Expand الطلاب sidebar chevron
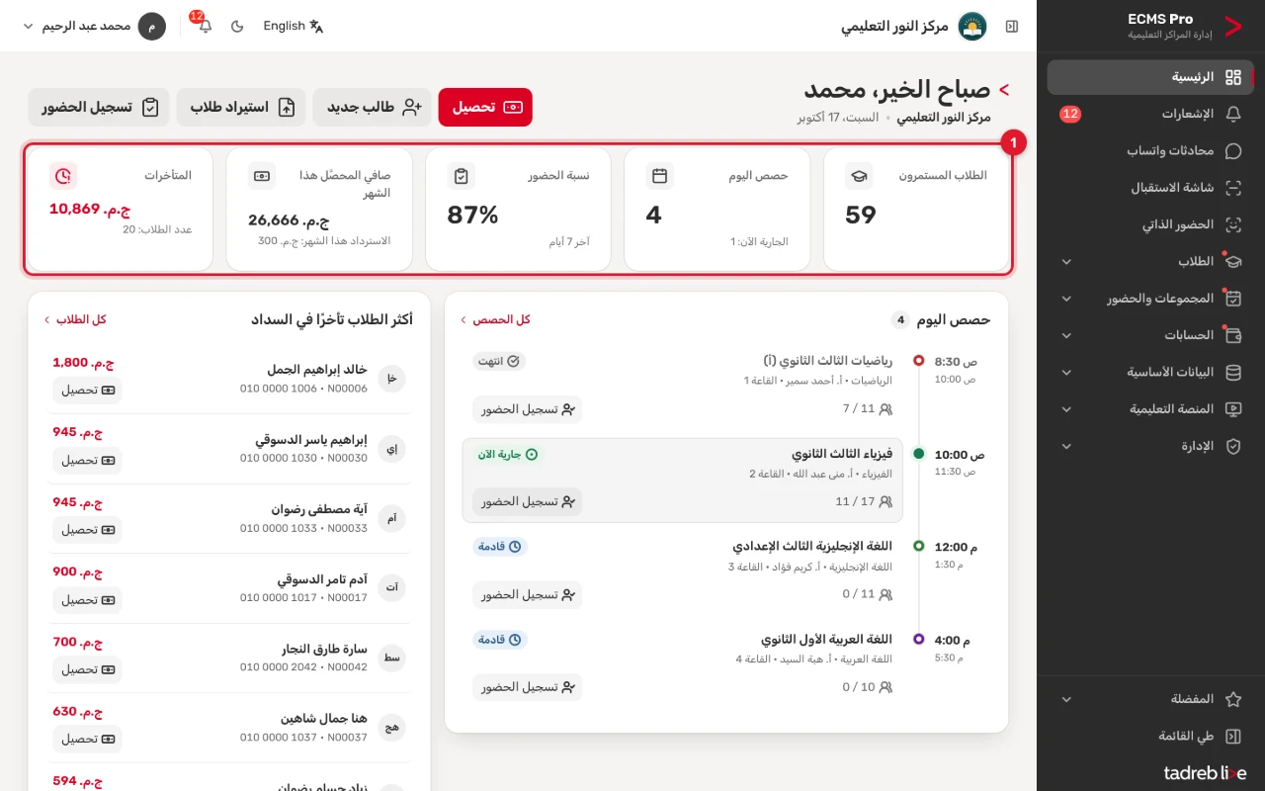 tap(1066, 262)
